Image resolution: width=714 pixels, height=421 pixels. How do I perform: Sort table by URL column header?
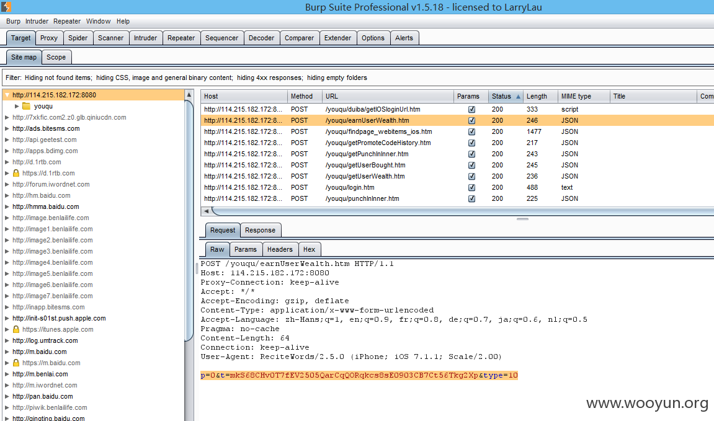click(x=388, y=97)
